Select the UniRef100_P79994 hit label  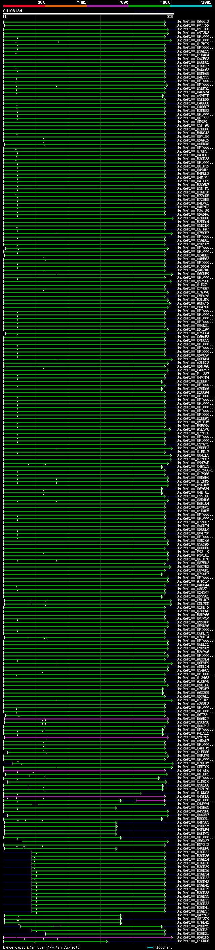193,266
